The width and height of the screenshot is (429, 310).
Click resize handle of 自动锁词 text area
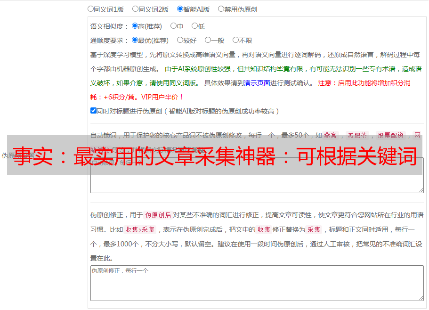pyautogui.click(x=421, y=189)
